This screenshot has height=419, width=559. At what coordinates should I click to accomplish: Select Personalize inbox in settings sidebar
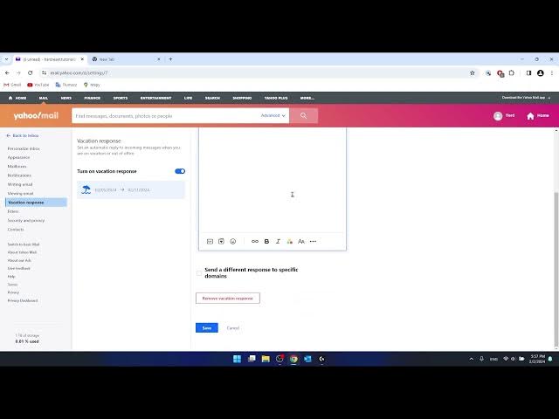pyautogui.click(x=24, y=148)
